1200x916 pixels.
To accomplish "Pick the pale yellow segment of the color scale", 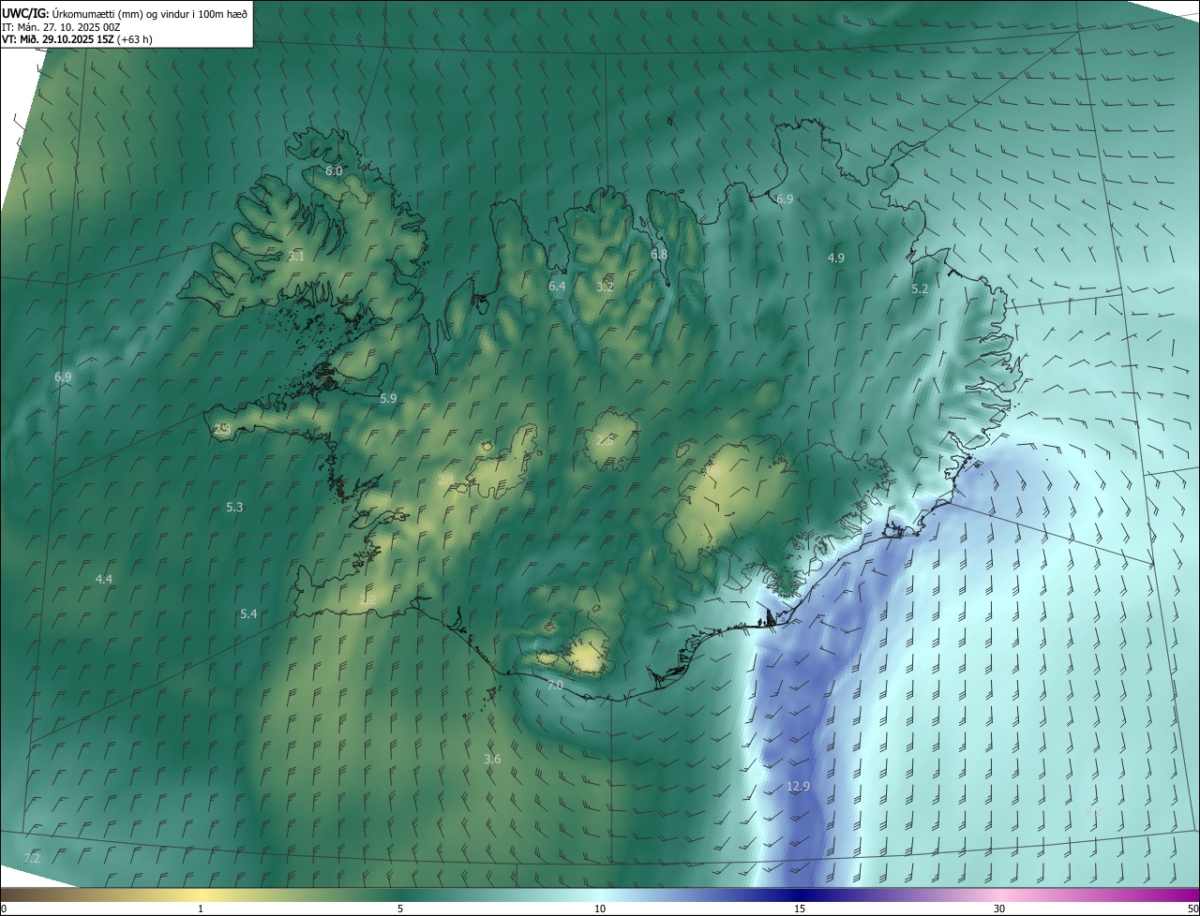I will 200,894.
